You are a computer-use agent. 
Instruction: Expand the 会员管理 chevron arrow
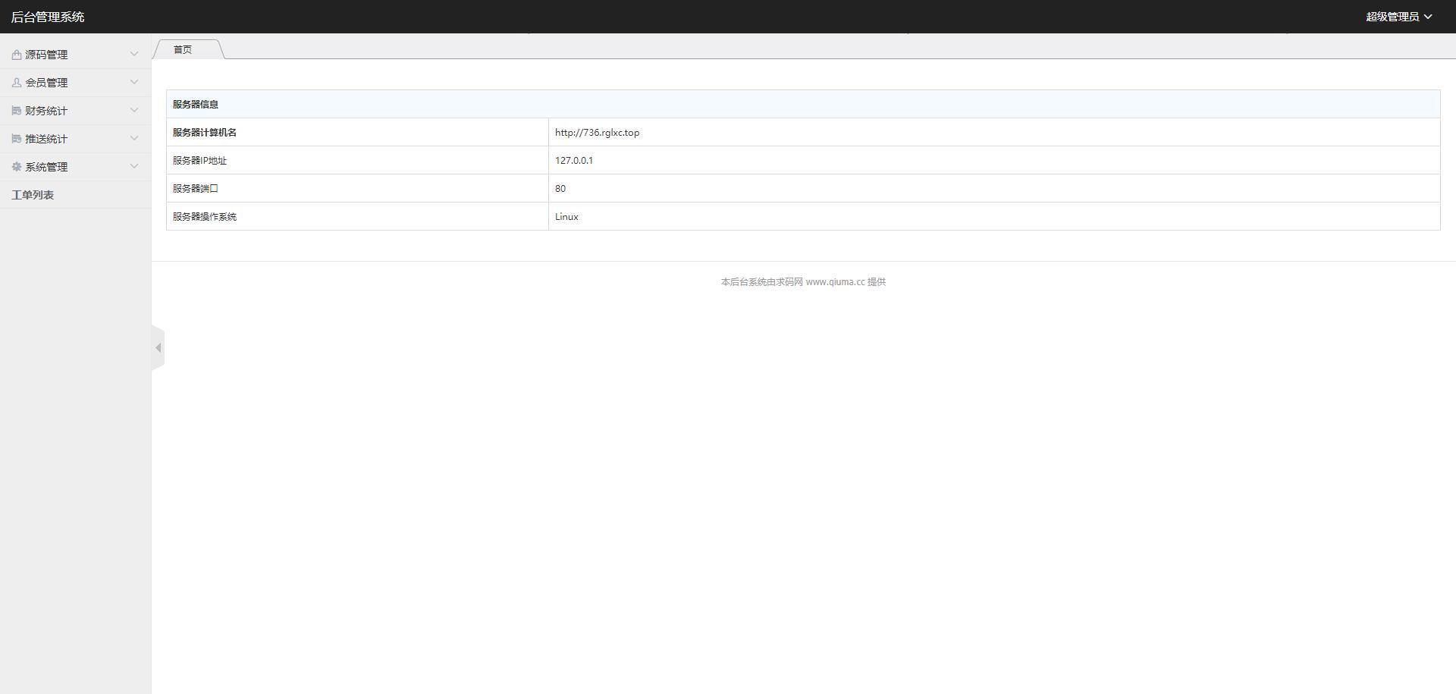pos(134,82)
